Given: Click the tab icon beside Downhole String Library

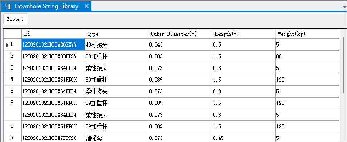Looking at the screenshot, I should tap(8, 6).
